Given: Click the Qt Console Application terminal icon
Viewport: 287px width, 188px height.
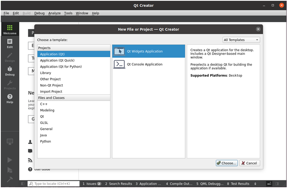Looking at the screenshot, I should coord(119,64).
